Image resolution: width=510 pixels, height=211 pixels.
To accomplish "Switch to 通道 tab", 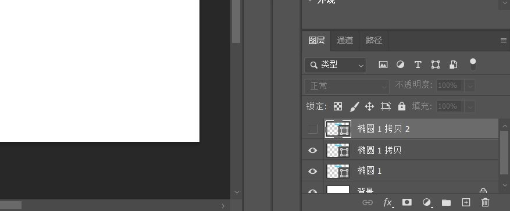I will (345, 40).
